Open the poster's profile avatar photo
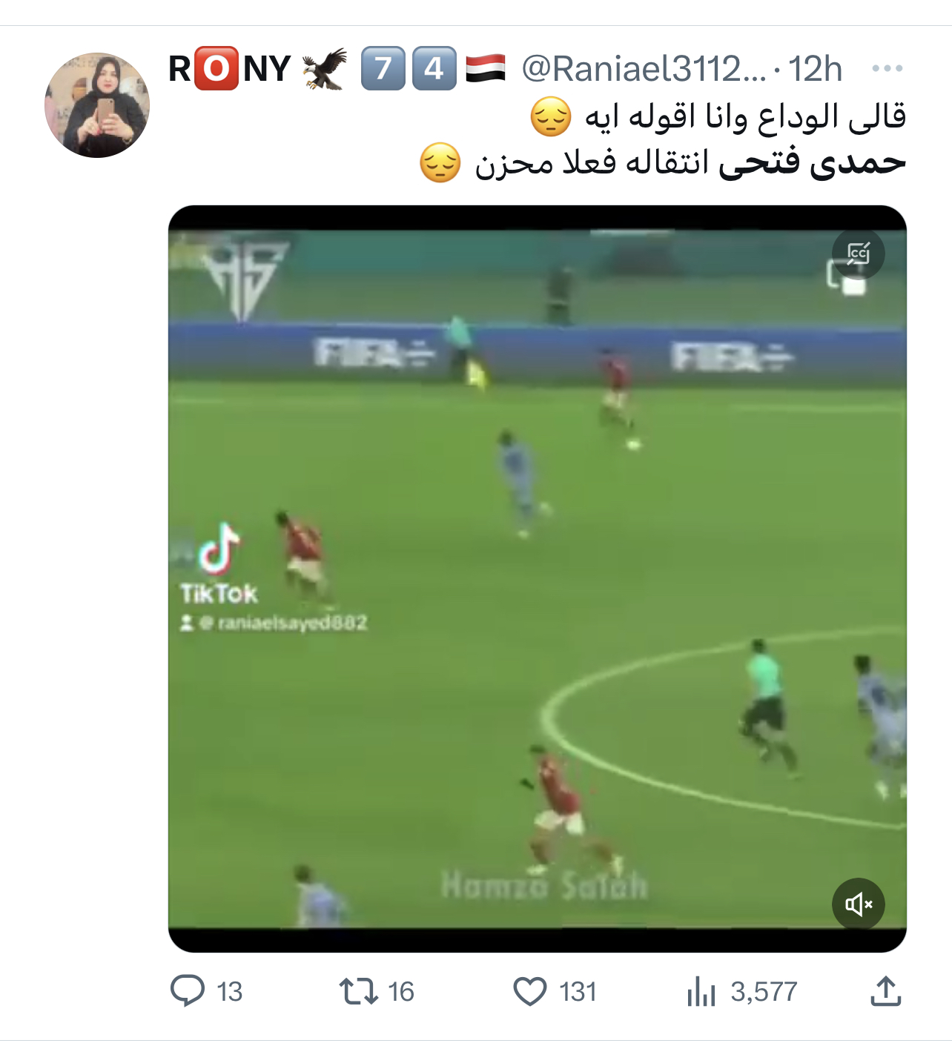Image resolution: width=952 pixels, height=1046 pixels. [x=97, y=105]
